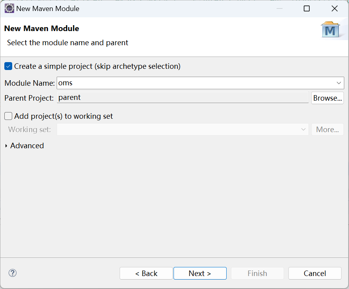
Task: Click the Eclipse icon in title bar
Action: (x=9, y=8)
